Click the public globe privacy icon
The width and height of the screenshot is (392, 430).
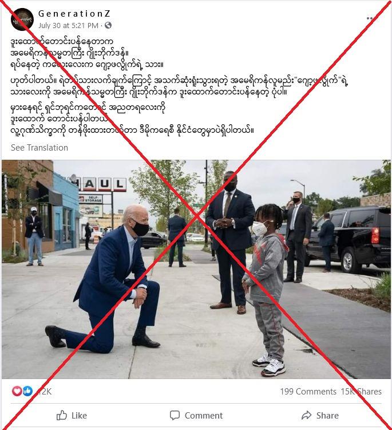[108, 25]
